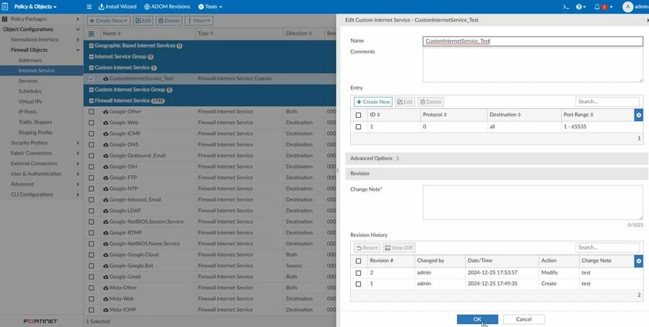This screenshot has height=327, width=649.
Task: Click View Diff in Revision History
Action: (399, 248)
